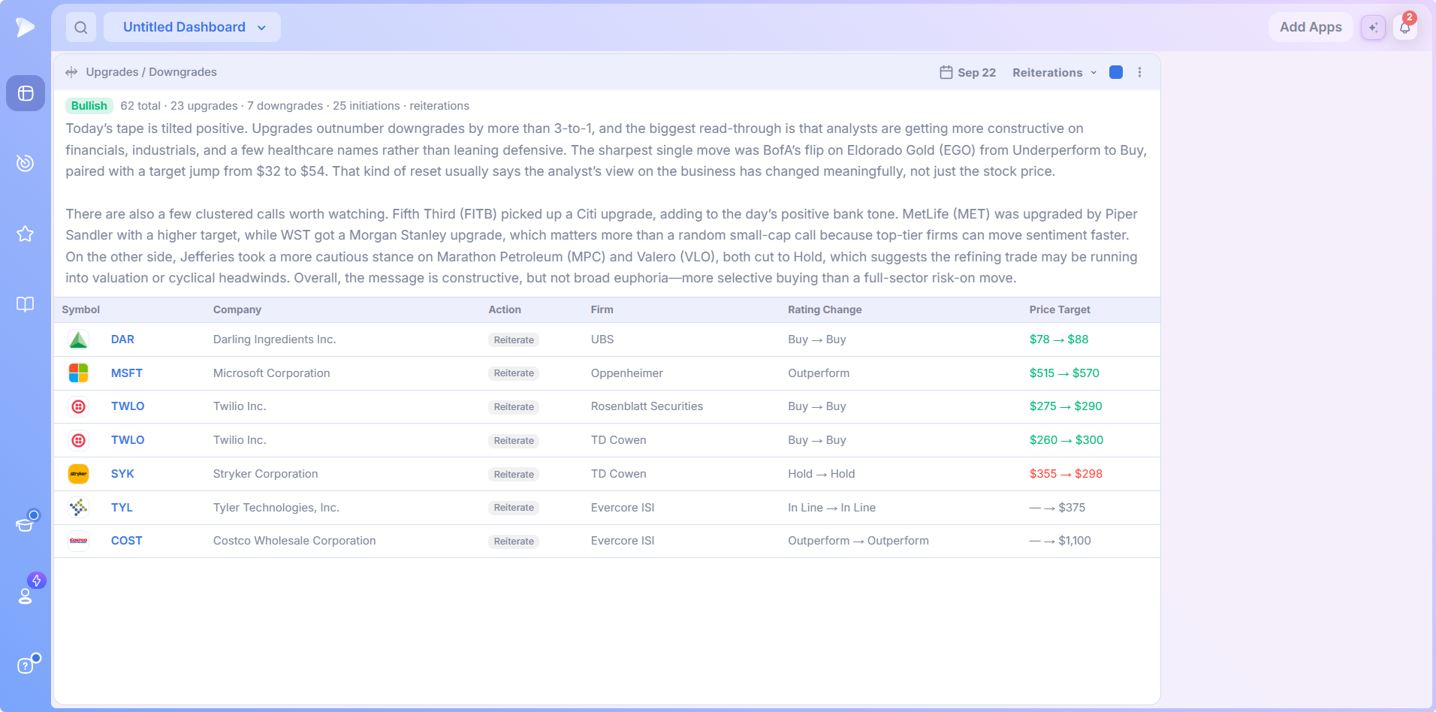Sort by the Company column header
Viewport: 1436px width, 712px height.
tap(237, 309)
